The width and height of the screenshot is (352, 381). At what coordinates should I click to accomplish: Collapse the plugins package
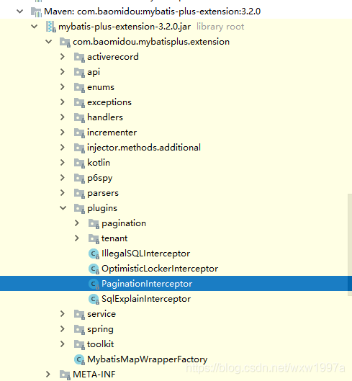(63, 208)
